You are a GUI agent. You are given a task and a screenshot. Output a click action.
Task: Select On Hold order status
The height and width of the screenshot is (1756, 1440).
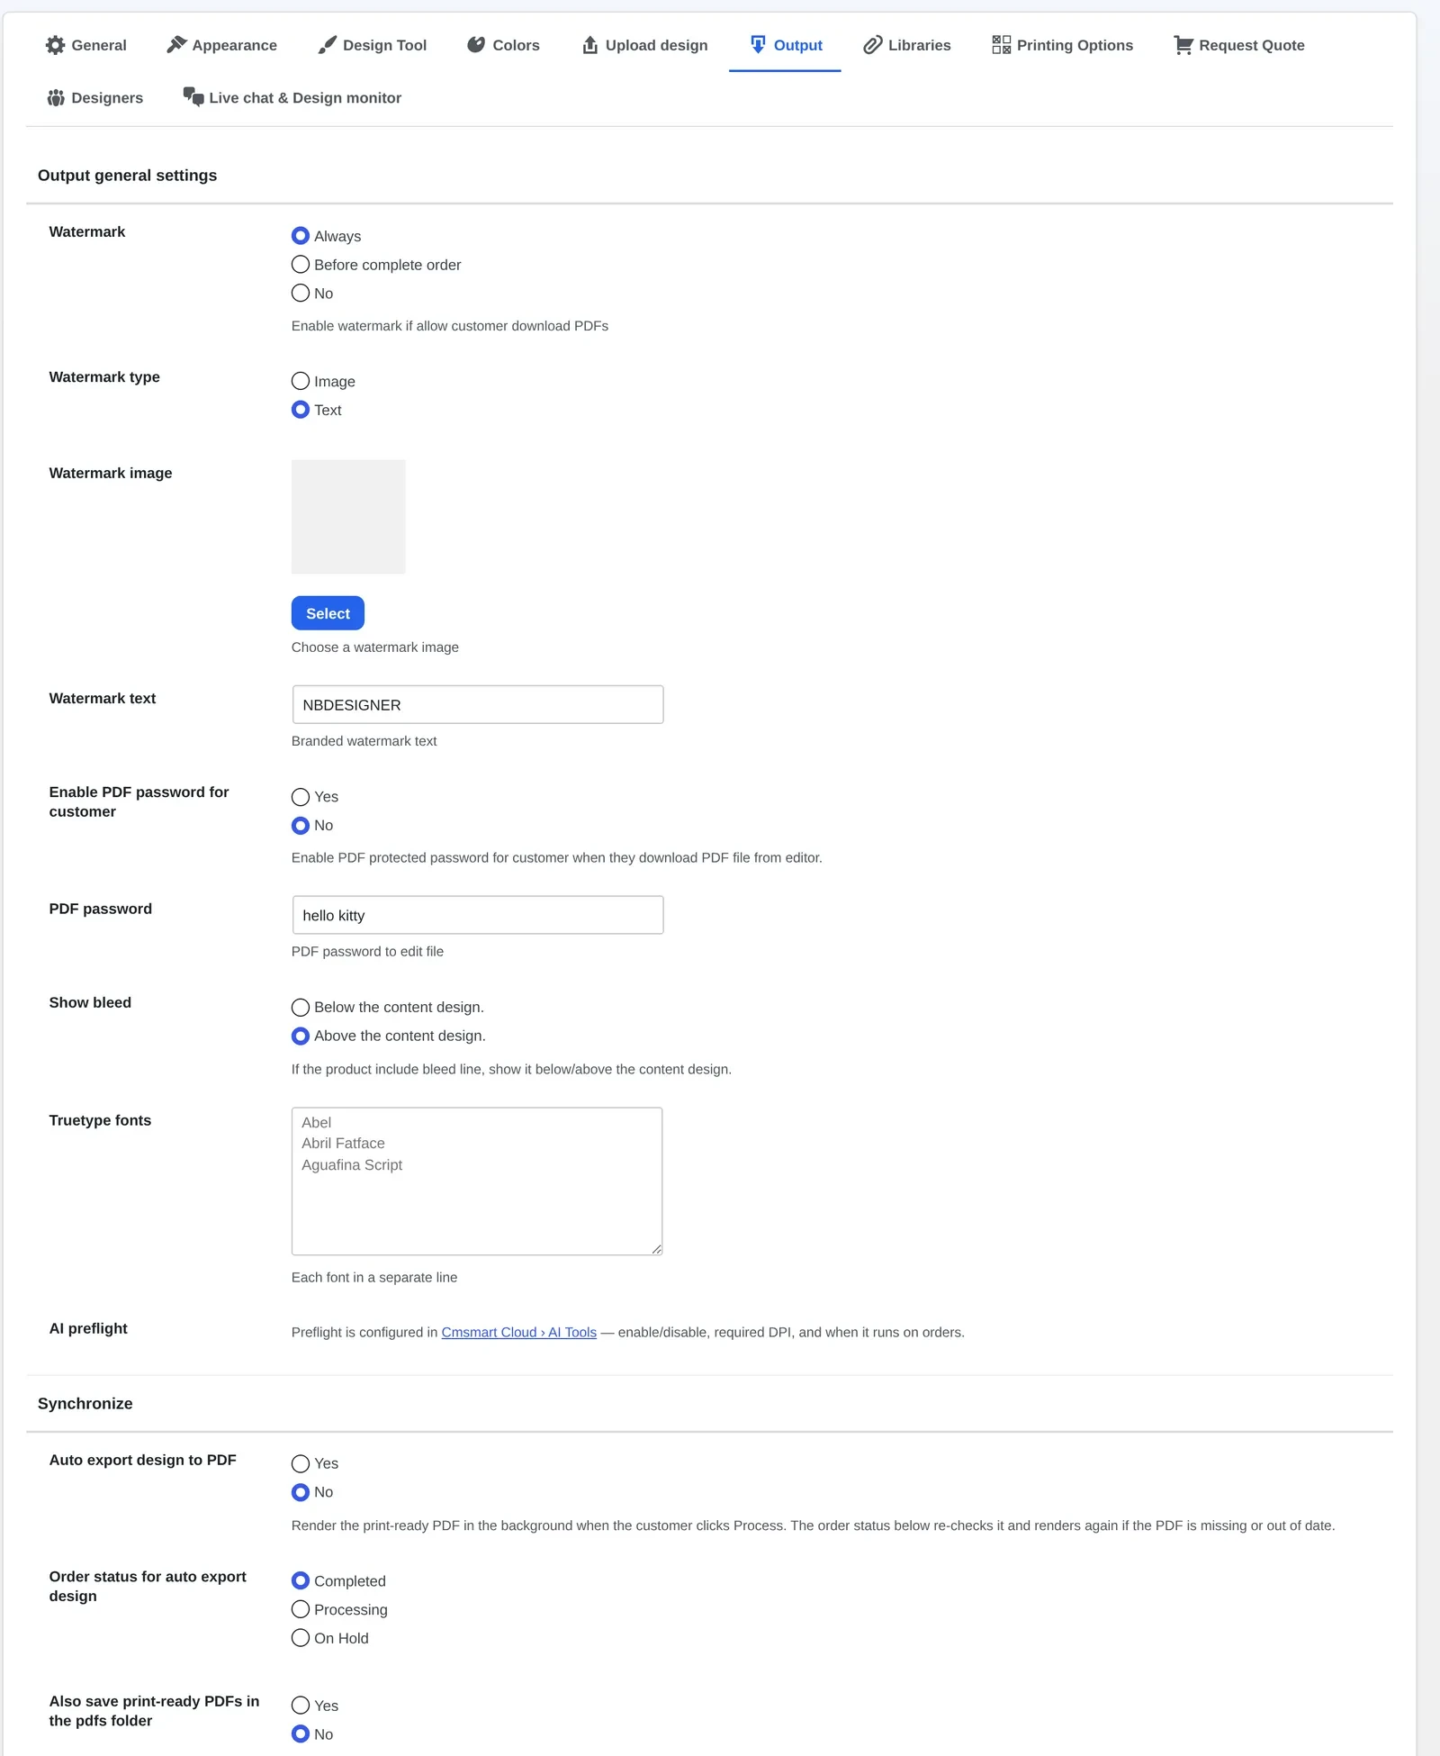click(x=301, y=1638)
